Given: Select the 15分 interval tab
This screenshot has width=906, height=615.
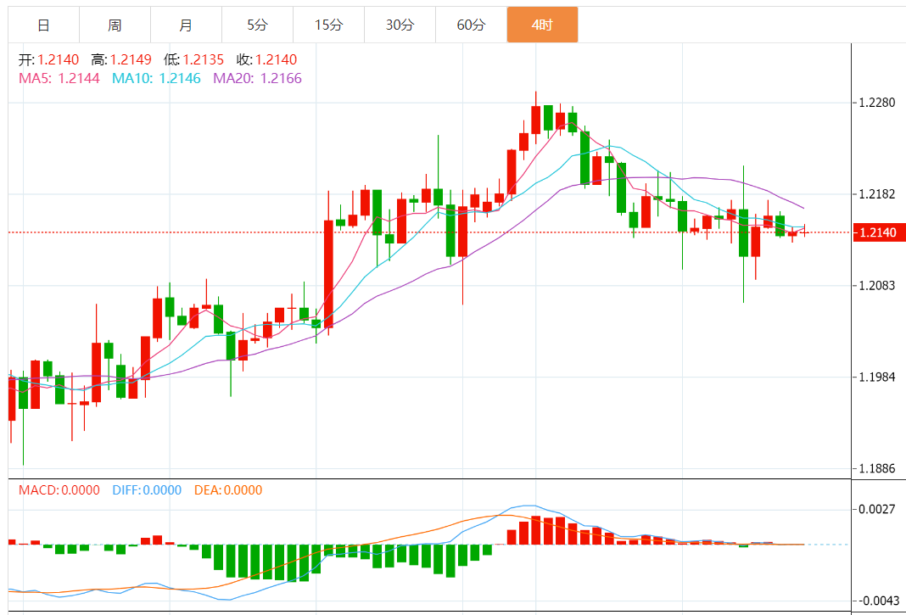Looking at the screenshot, I should (328, 25).
